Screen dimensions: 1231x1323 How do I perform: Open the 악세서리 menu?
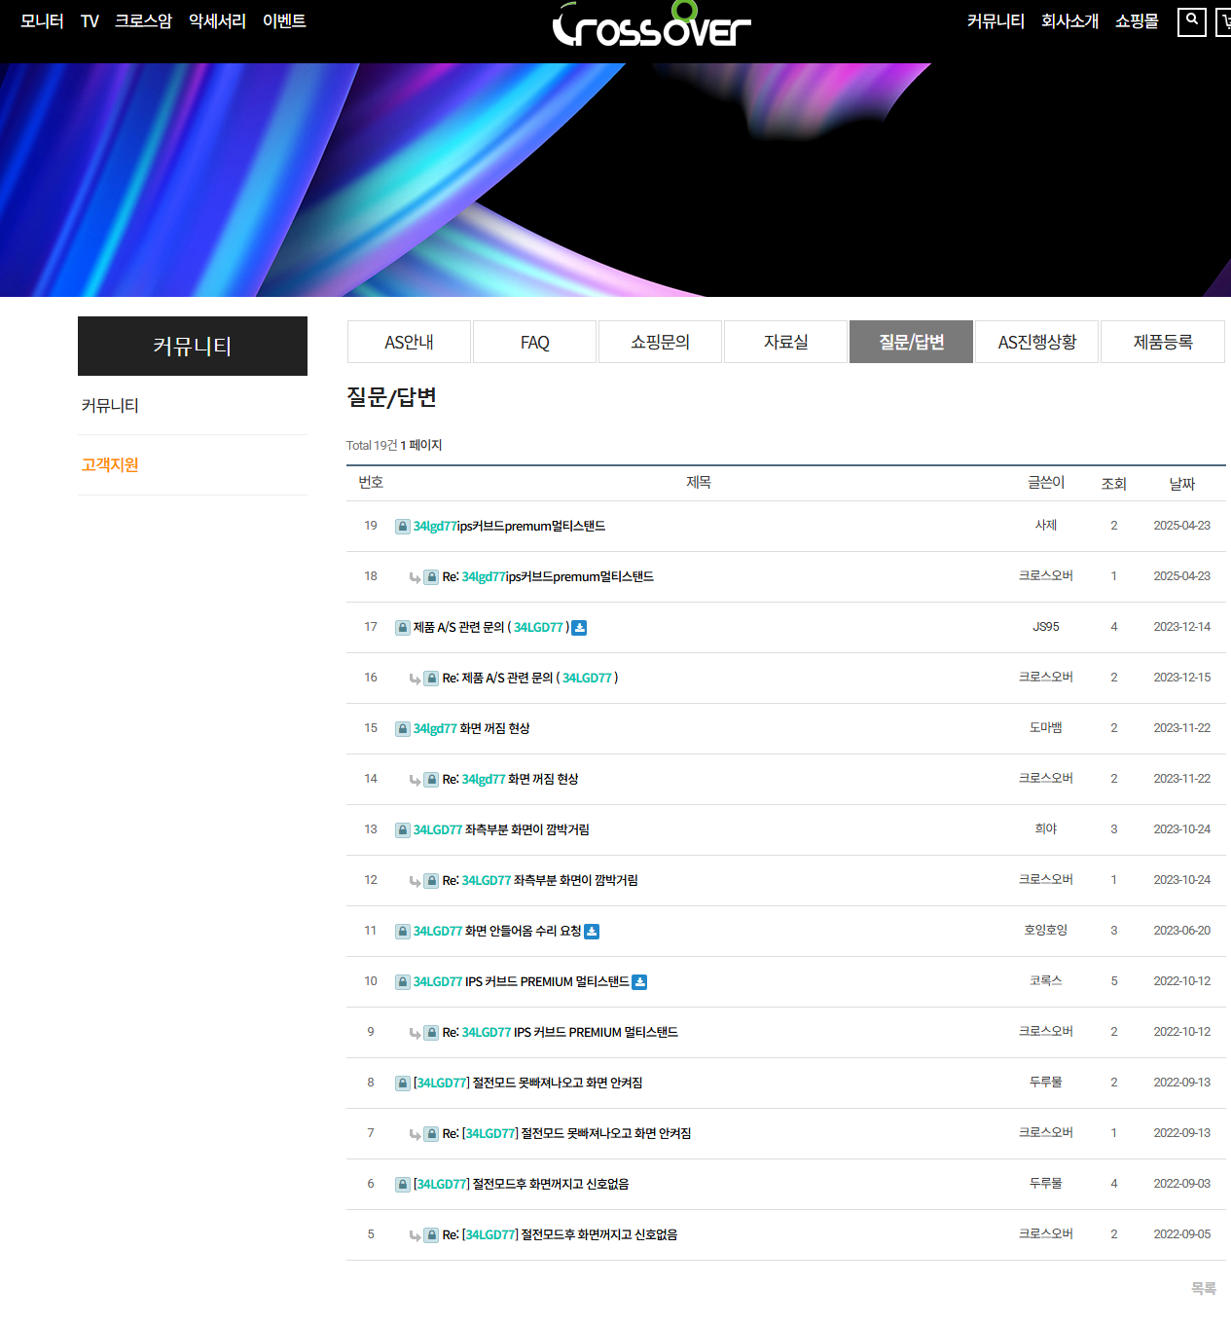pyautogui.click(x=217, y=21)
